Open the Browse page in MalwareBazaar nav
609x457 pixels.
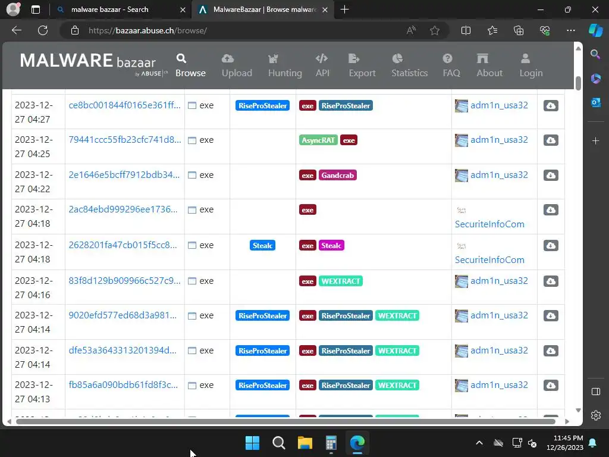[x=190, y=65]
